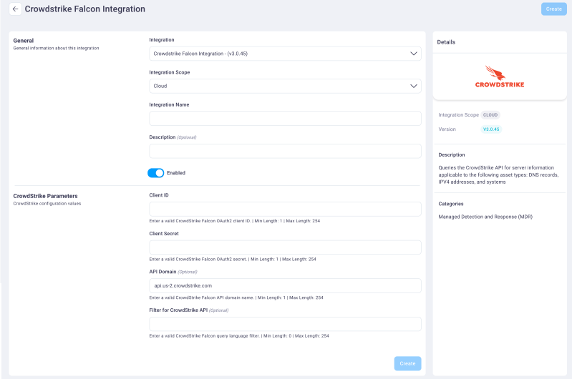The height and width of the screenshot is (379, 572).
Task: Focus the Filter for CrowdStrike API field
Action: pyautogui.click(x=284, y=324)
